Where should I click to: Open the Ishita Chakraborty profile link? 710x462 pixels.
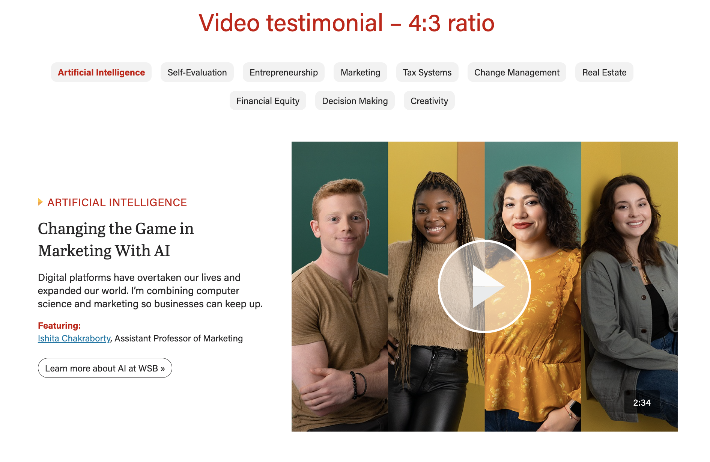(x=74, y=338)
